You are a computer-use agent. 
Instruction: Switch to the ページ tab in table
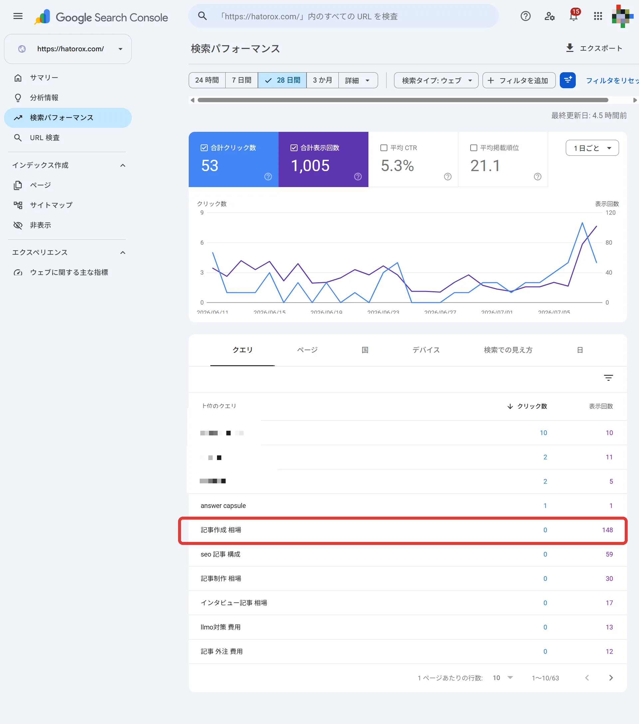307,350
